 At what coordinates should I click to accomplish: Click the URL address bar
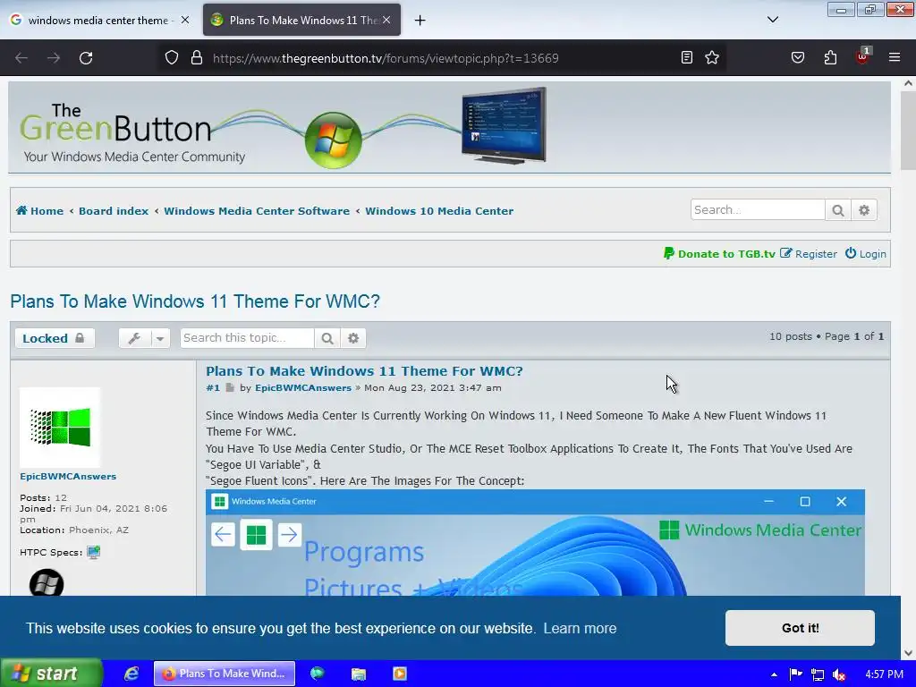(x=386, y=58)
